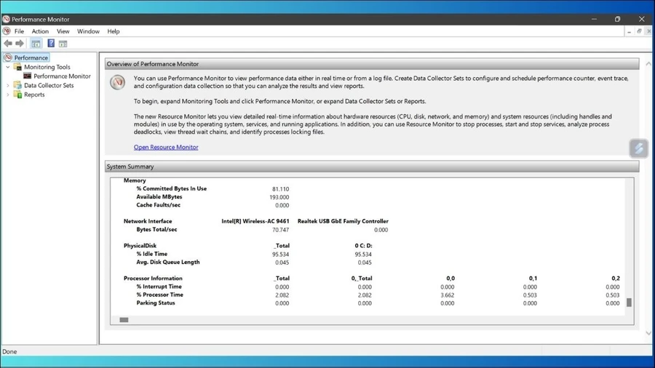
Task: Click the '% Committed Bytes In Use' label
Action: coord(171,188)
